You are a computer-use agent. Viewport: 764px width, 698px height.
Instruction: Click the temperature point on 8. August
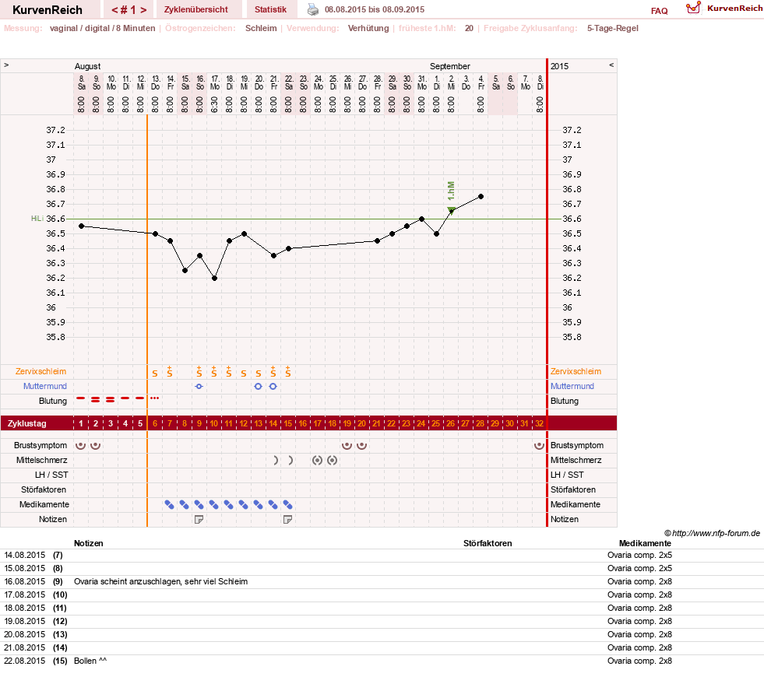click(81, 226)
